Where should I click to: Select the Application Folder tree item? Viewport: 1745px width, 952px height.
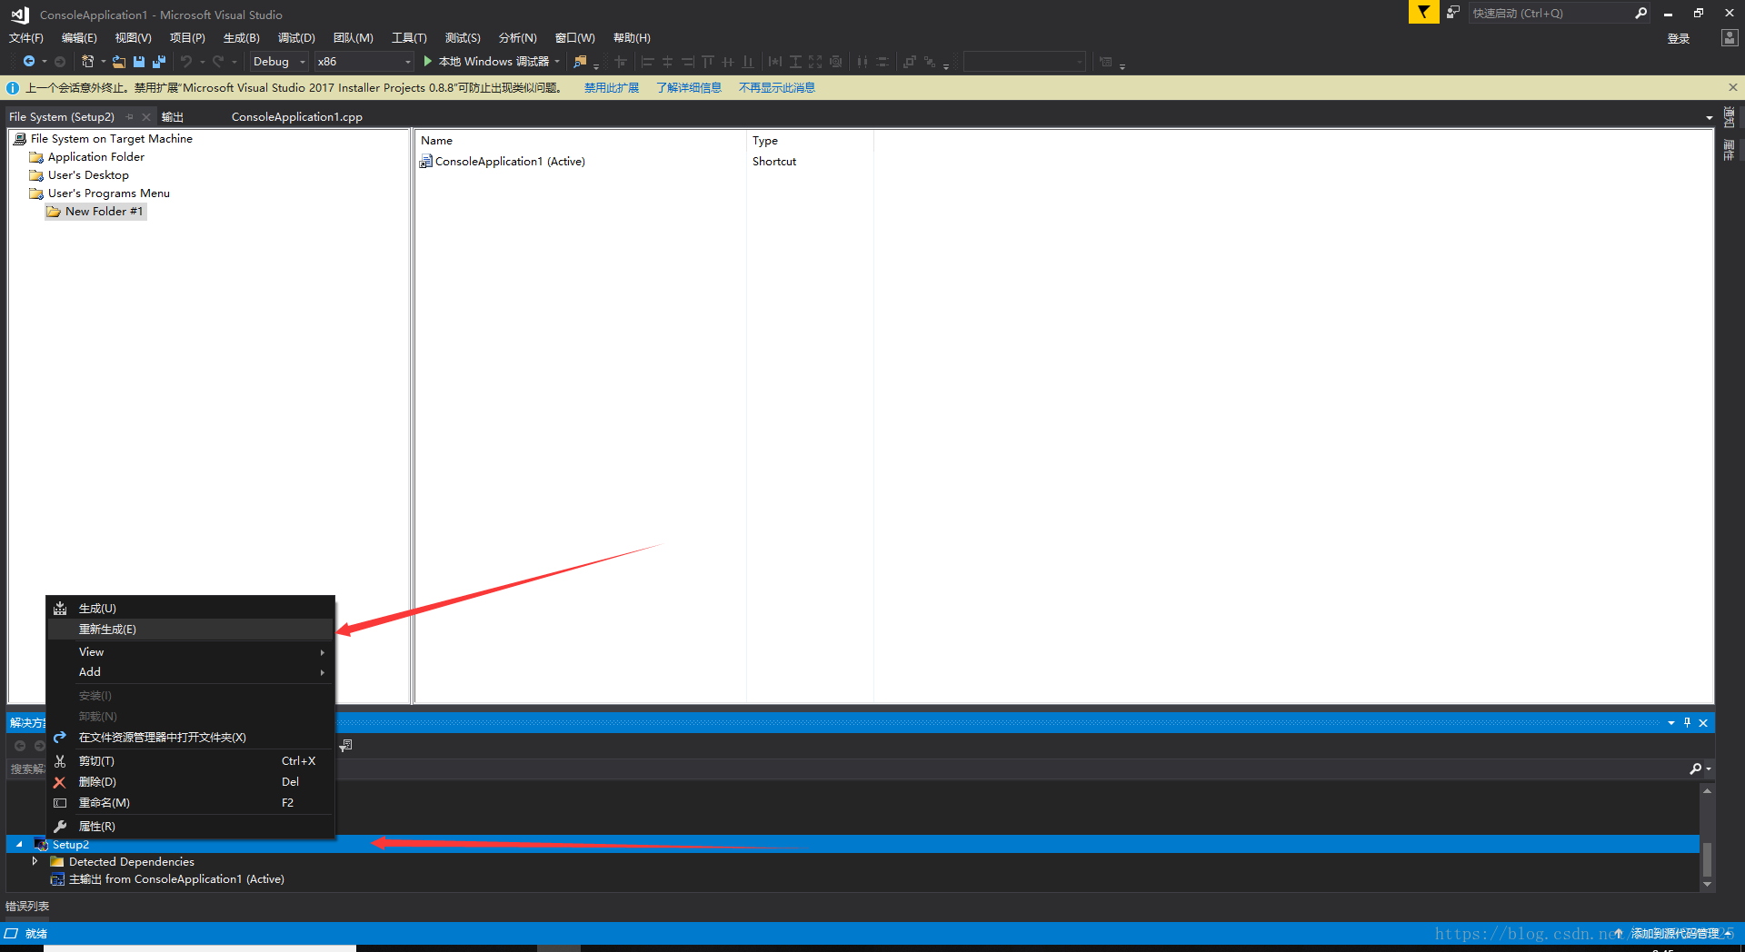pos(96,157)
